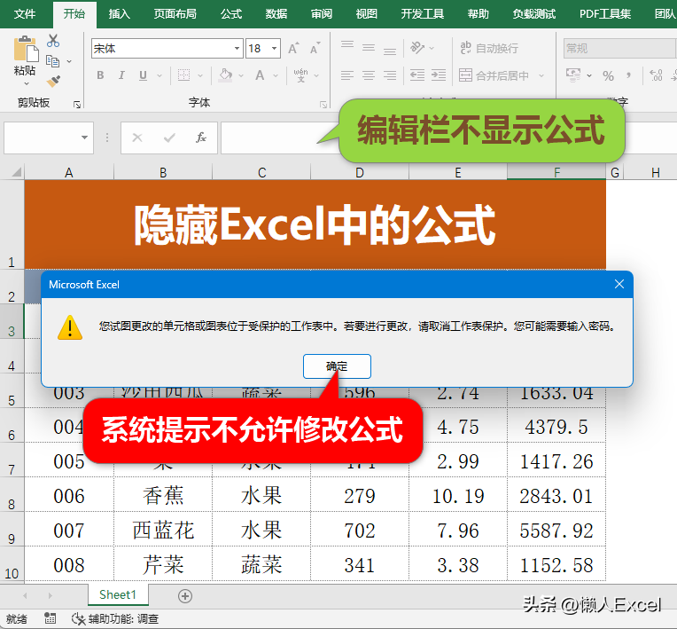The width and height of the screenshot is (677, 629).
Task: Switch to the 插入 tab
Action: coord(119,14)
